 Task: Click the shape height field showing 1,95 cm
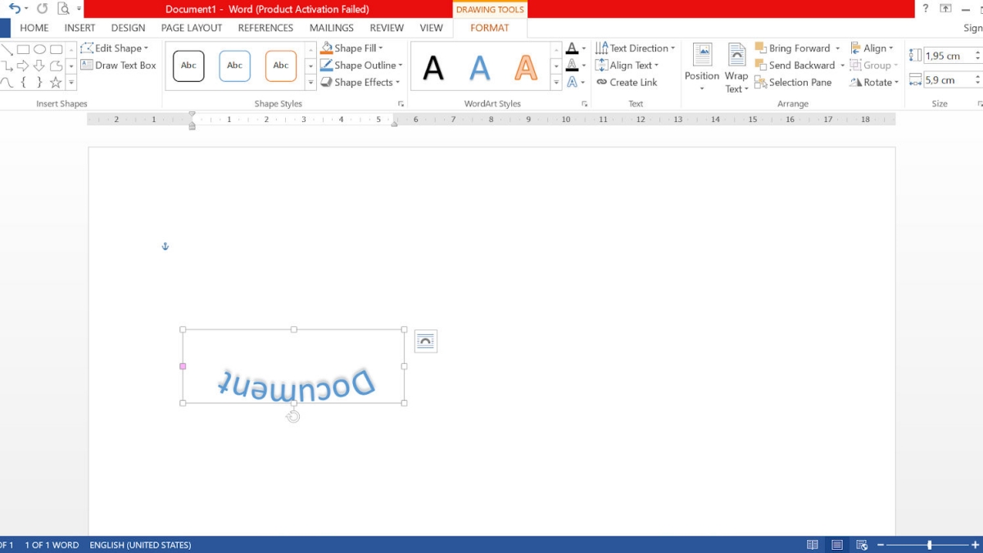(947, 57)
